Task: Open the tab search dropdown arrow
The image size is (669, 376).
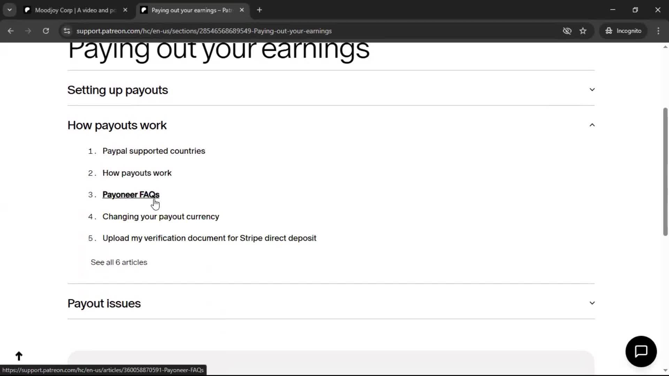Action: (x=9, y=10)
